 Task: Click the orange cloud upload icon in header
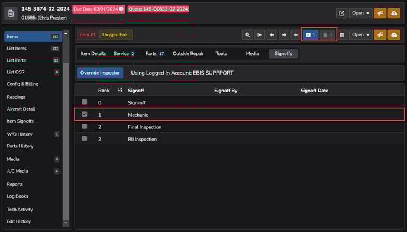click(x=394, y=13)
